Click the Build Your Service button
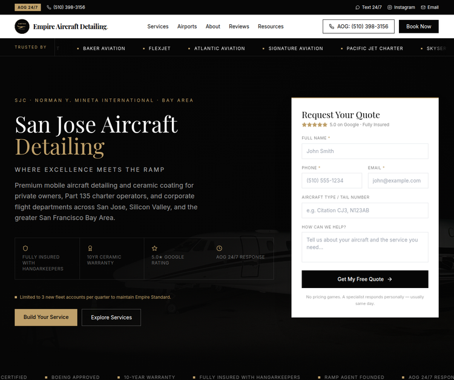454x380 pixels. click(x=46, y=317)
